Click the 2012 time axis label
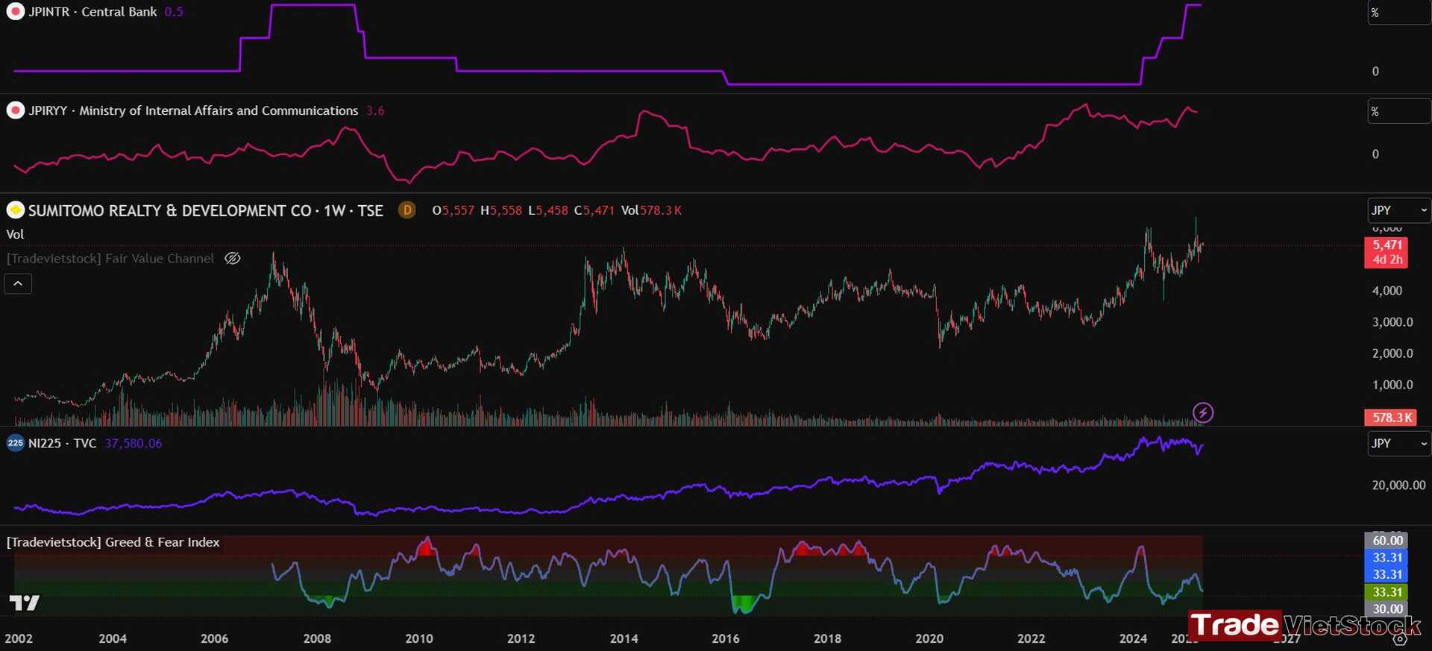Image resolution: width=1432 pixels, height=651 pixels. click(x=521, y=638)
